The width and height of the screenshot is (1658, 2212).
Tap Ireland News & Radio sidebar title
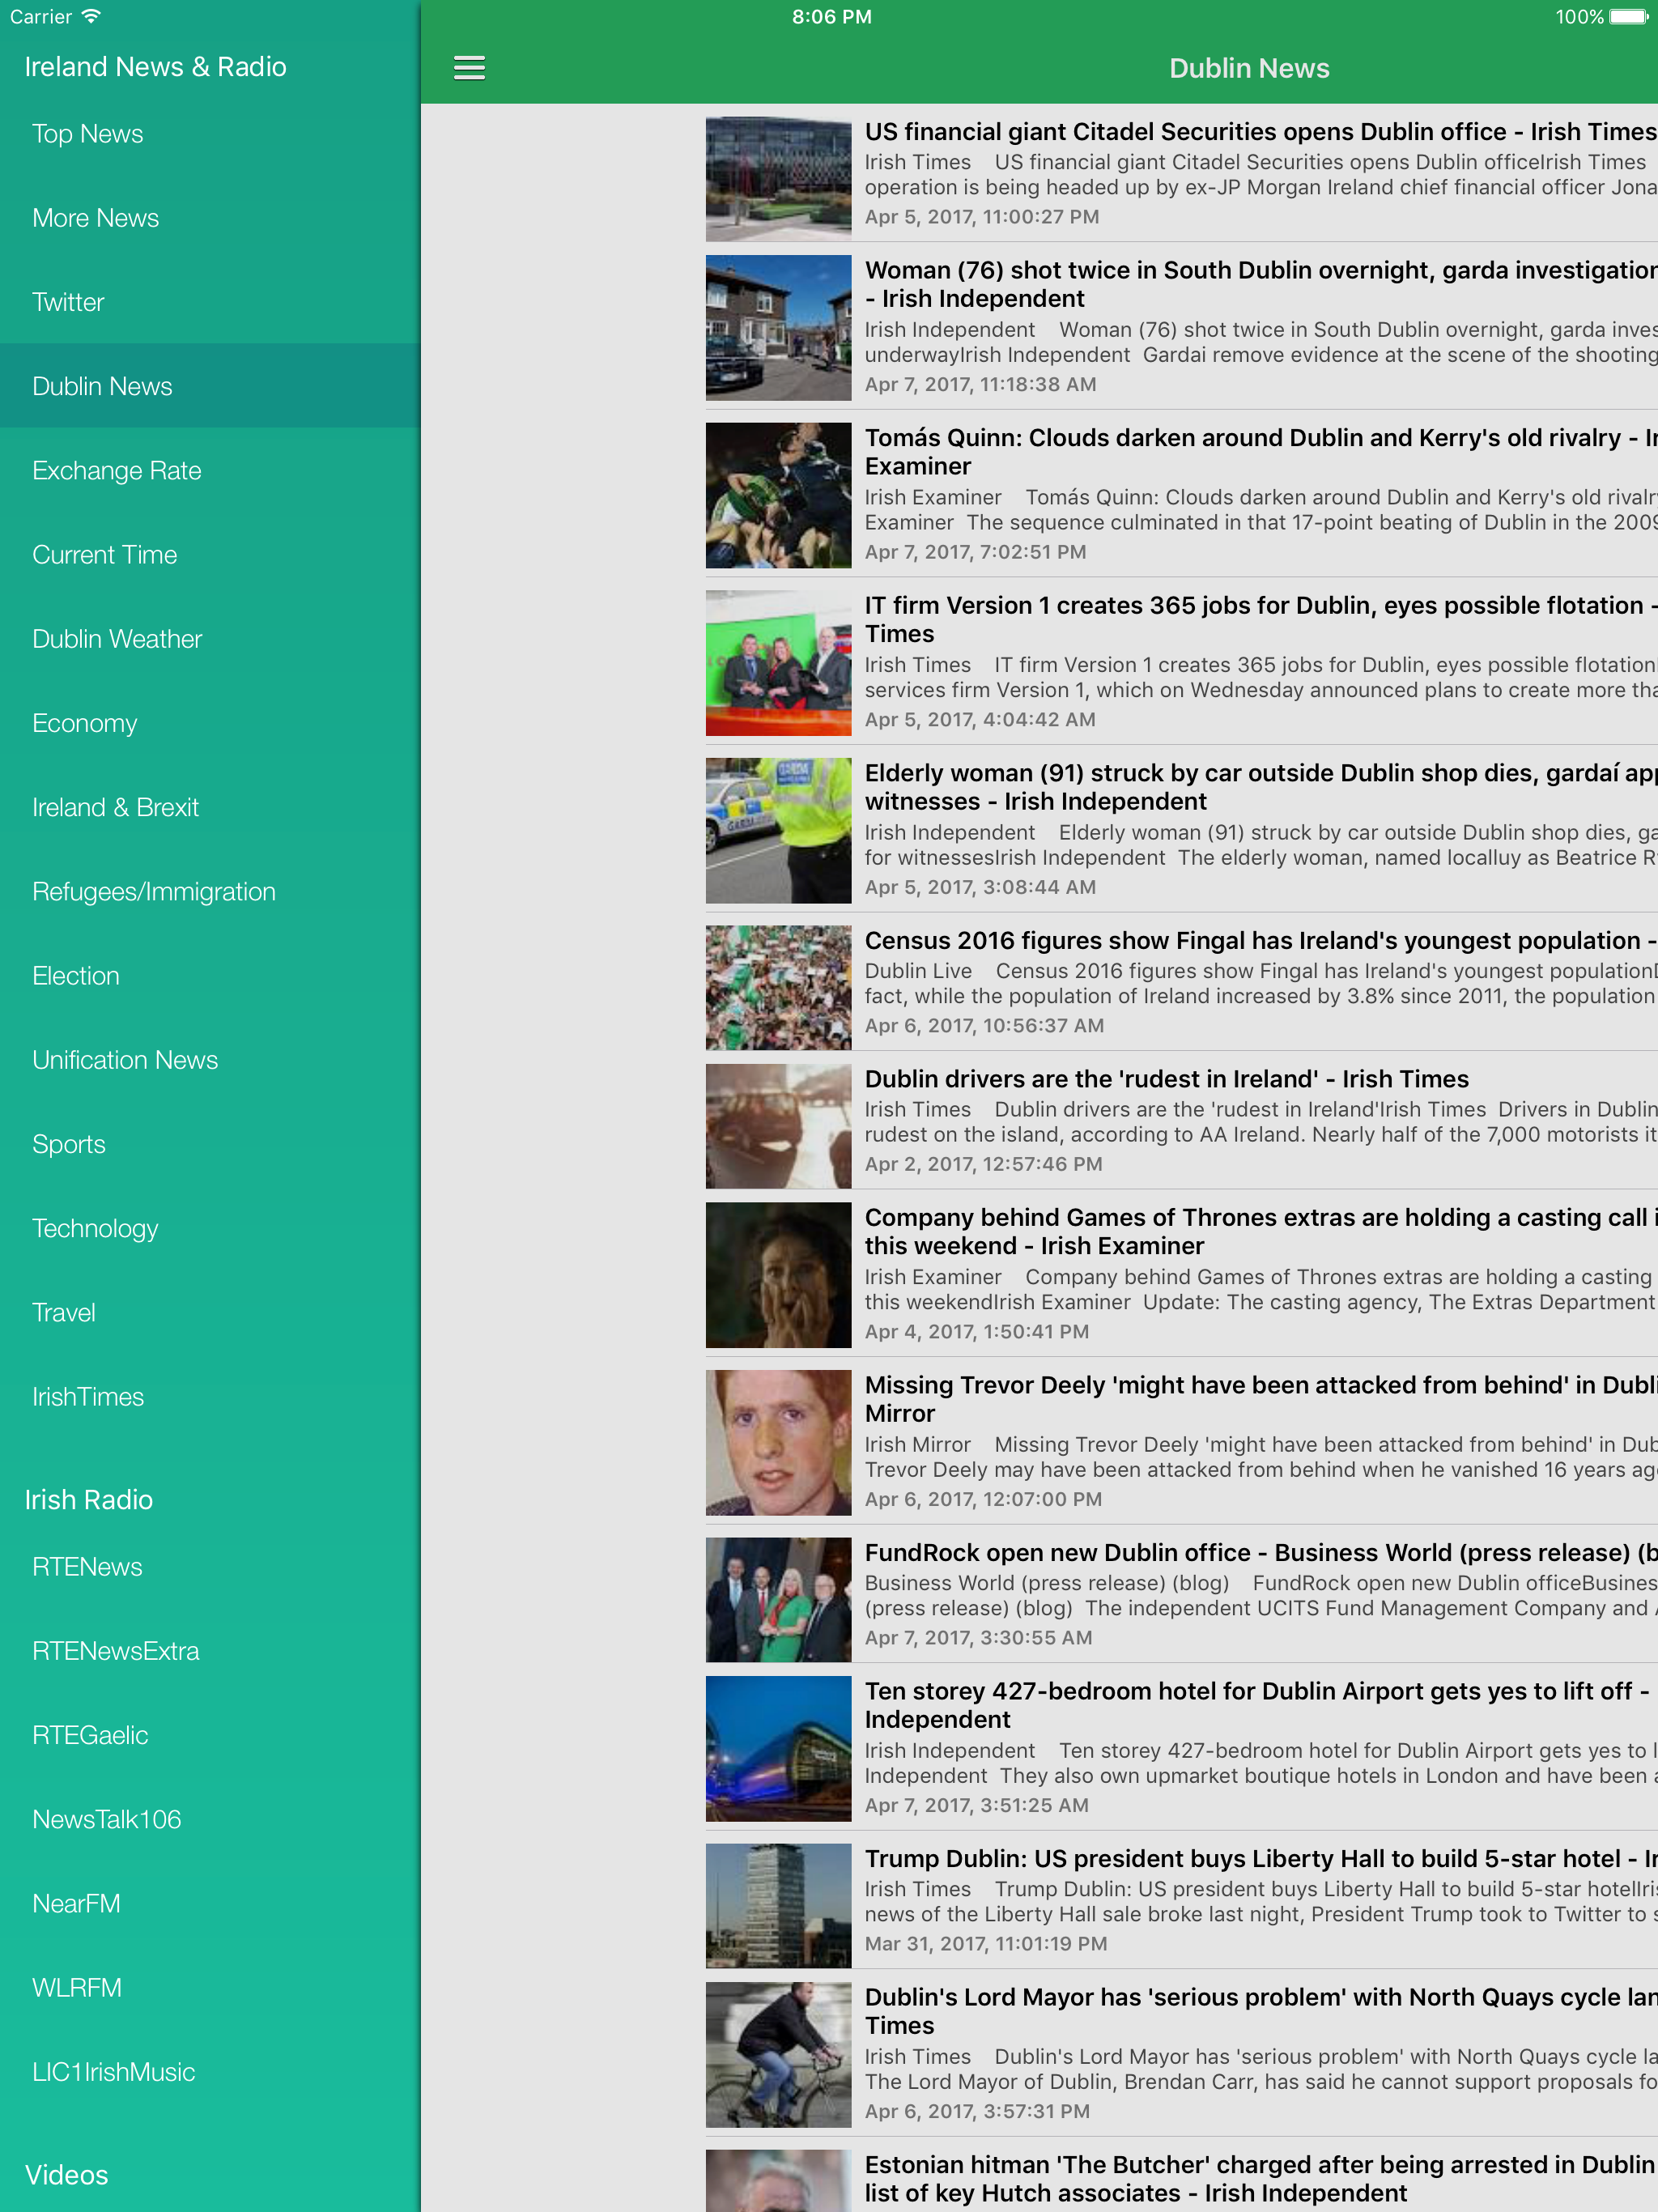[155, 66]
